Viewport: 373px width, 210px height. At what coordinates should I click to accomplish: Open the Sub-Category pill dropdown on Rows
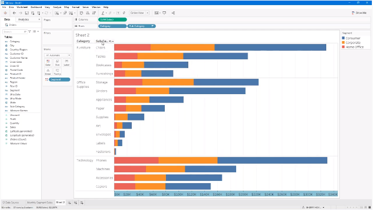(152, 26)
